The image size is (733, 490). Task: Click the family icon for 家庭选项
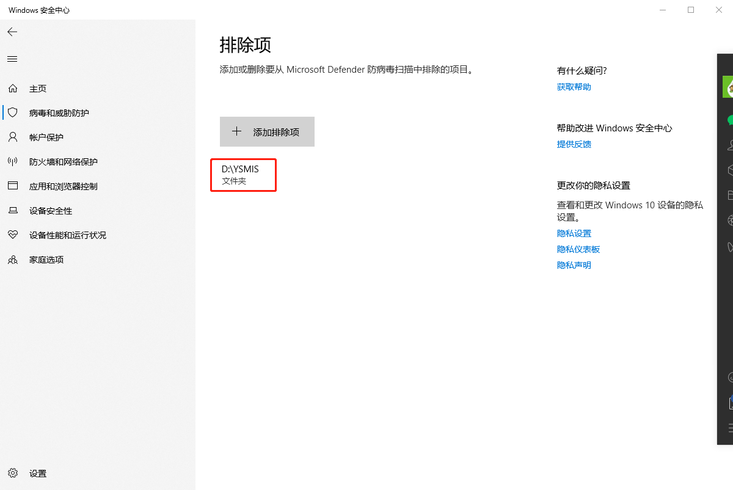(x=13, y=260)
